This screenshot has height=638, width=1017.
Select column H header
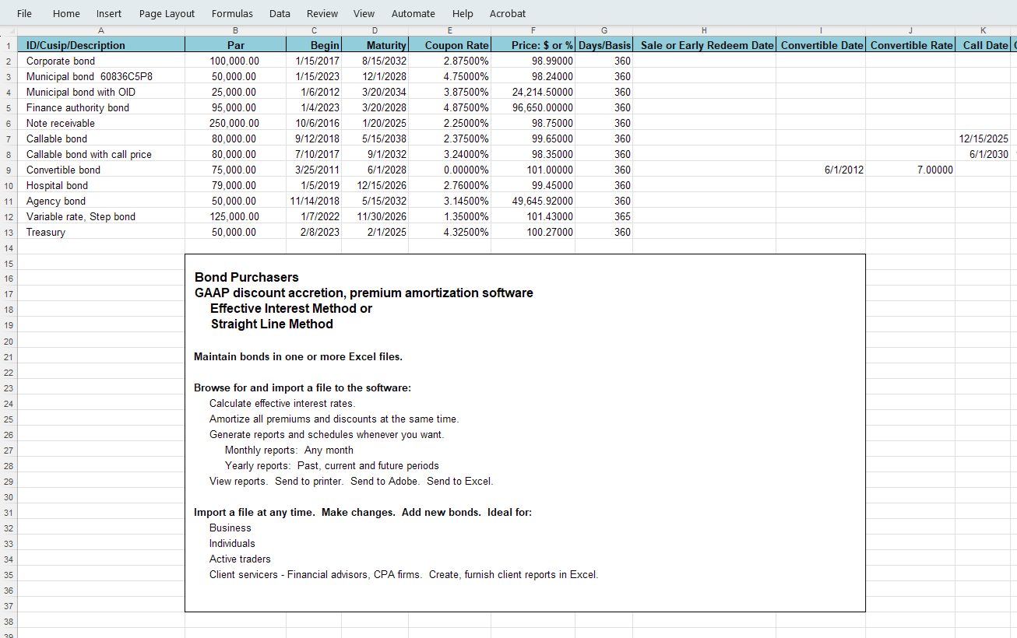(x=704, y=31)
